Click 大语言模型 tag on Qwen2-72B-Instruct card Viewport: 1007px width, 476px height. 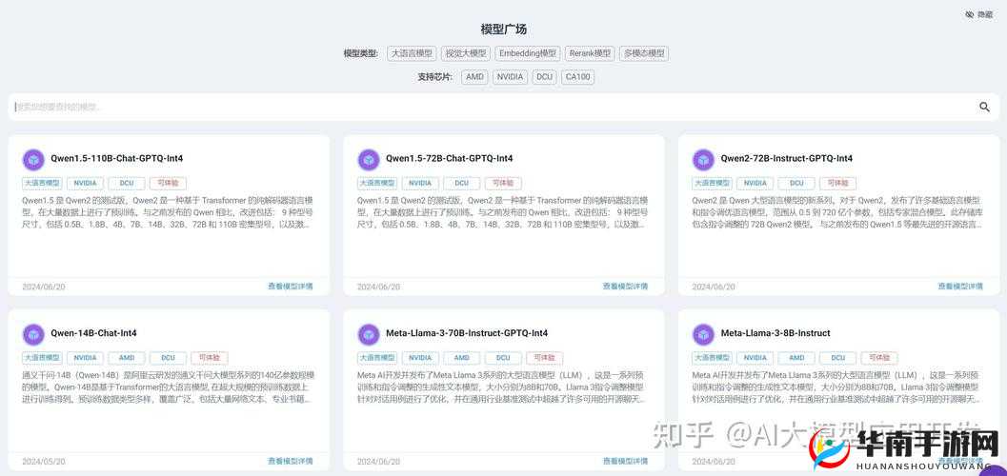pyautogui.click(x=712, y=183)
